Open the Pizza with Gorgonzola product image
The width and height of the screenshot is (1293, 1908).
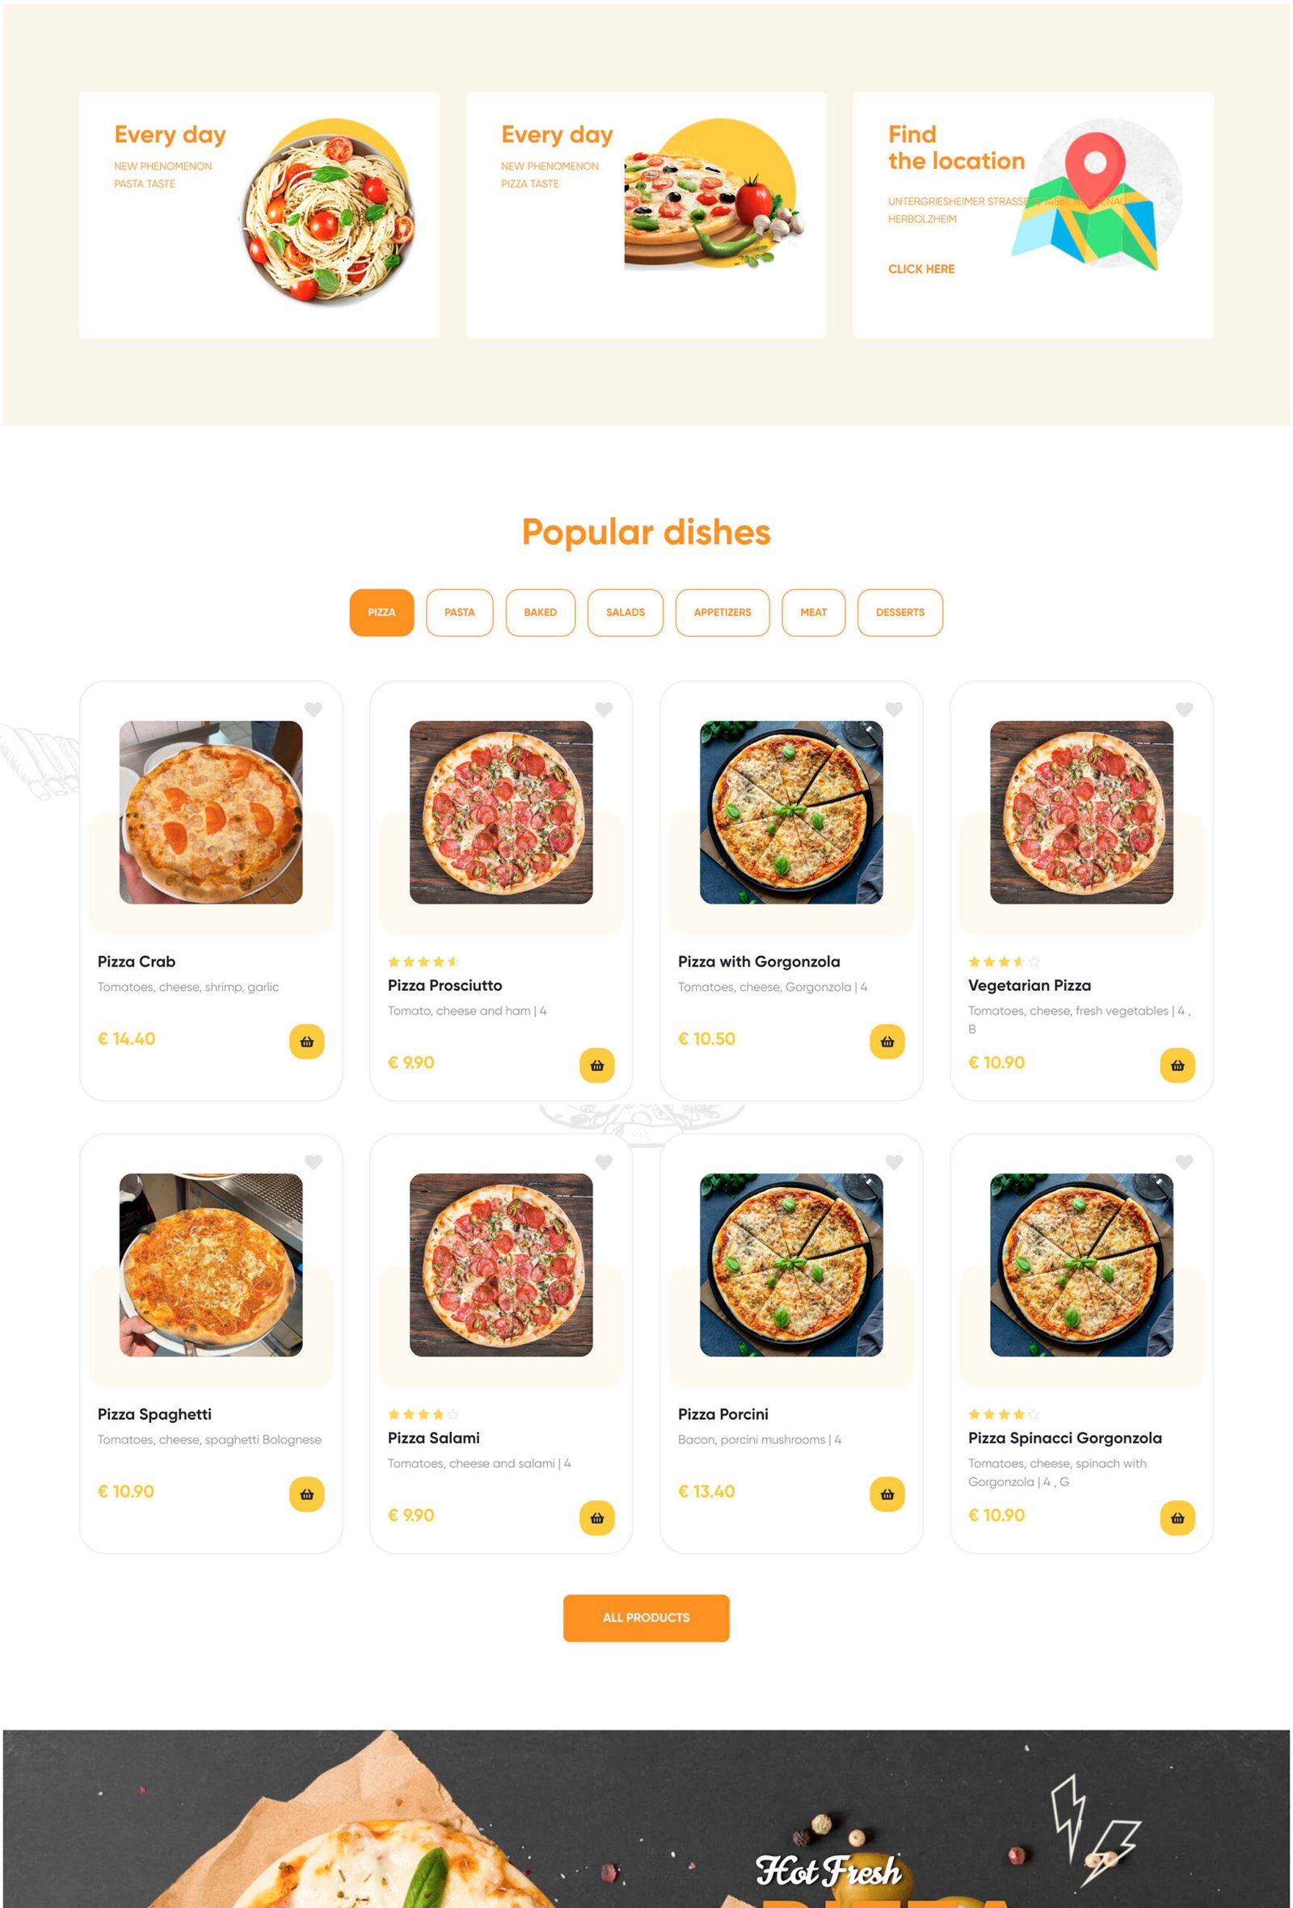point(790,812)
